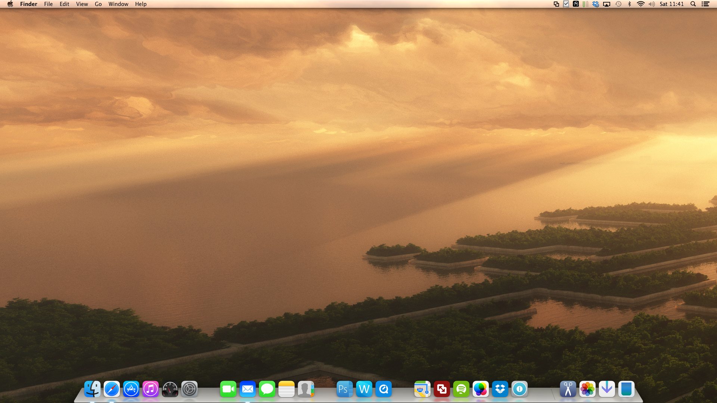Open the Dropbox menu bar status icon
Image resolution: width=717 pixels, height=403 pixels.
(596, 4)
